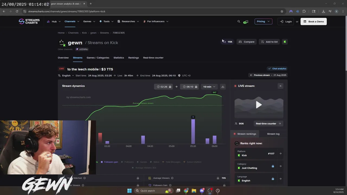This screenshot has width=347, height=195.
Task: Switch to the Overview tab
Action: pos(63,58)
